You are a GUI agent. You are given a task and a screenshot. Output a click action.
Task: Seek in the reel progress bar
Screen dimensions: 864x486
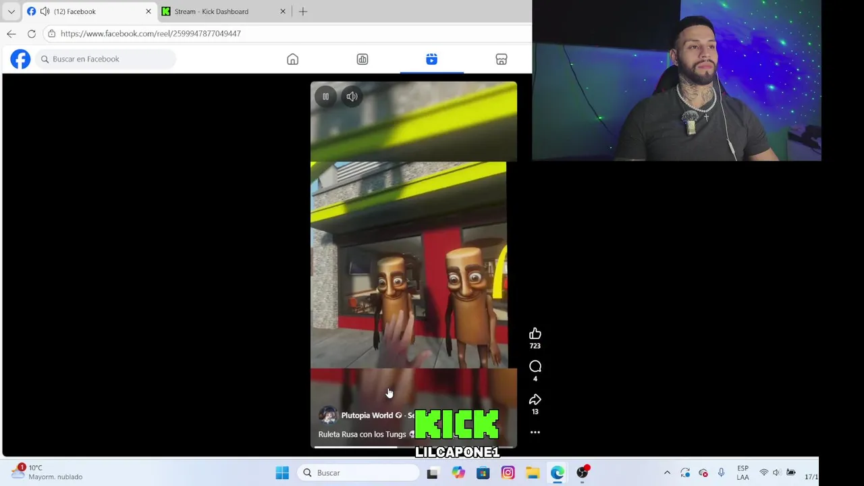pyautogui.click(x=414, y=446)
